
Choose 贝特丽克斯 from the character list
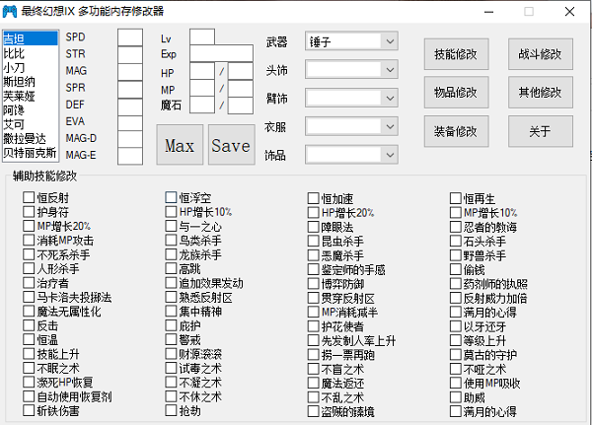point(29,154)
